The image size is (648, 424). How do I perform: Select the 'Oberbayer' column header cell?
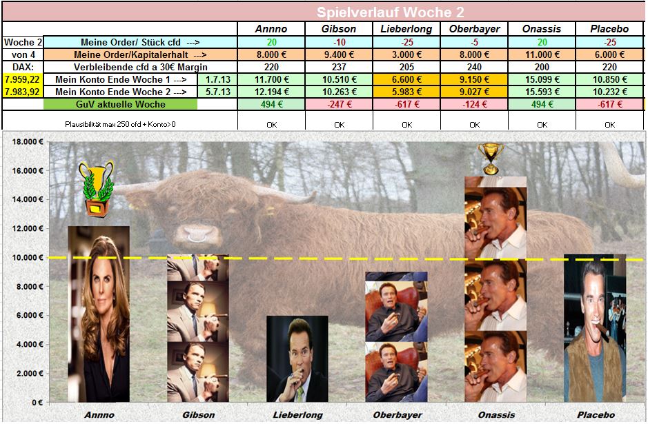click(474, 29)
